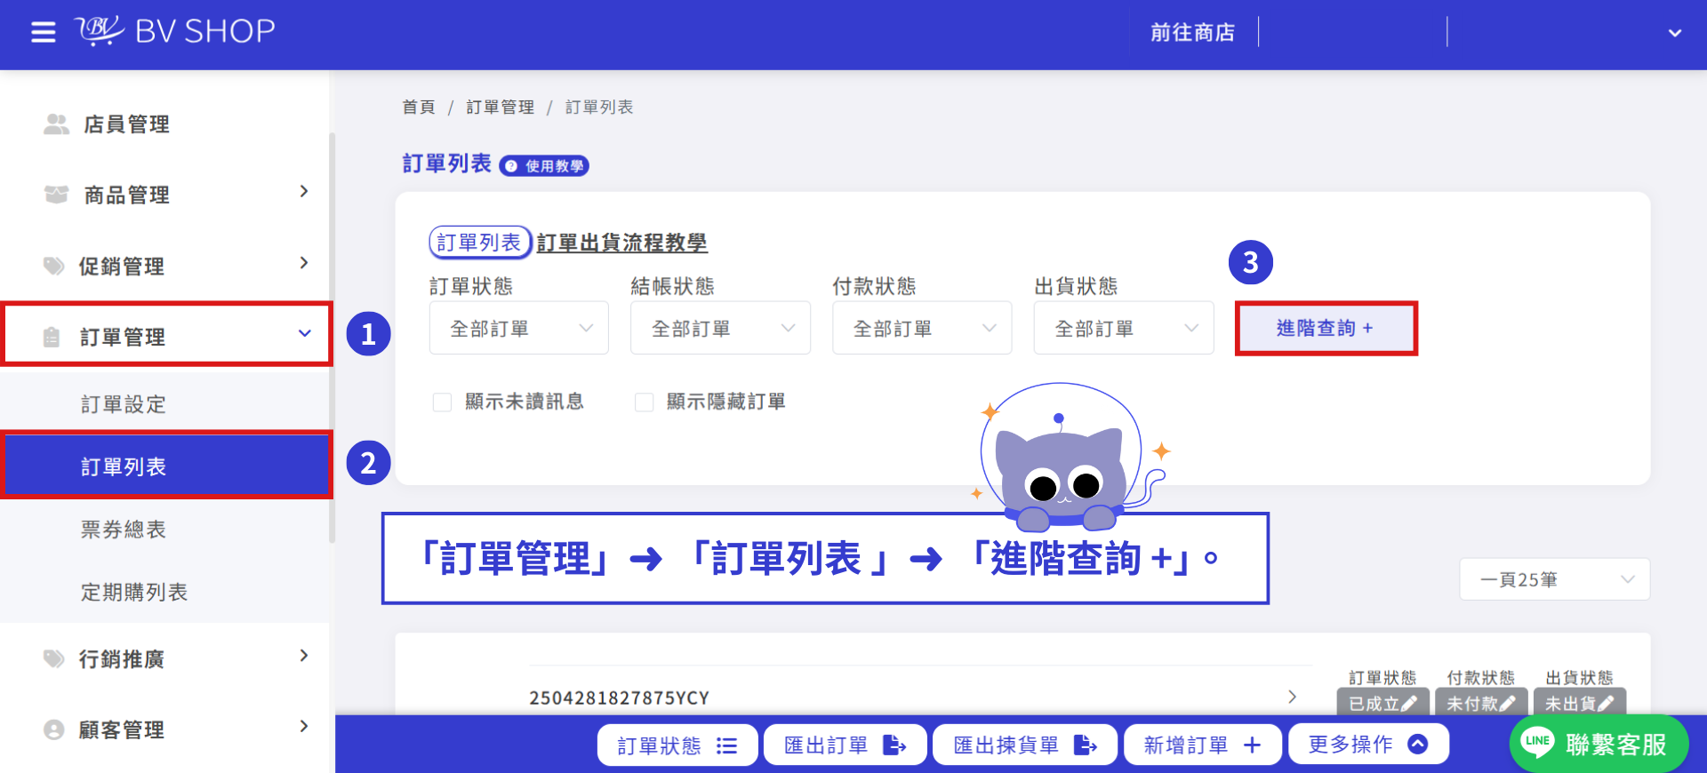
Task: Click the 訂單列表 pill tab
Action: (479, 243)
